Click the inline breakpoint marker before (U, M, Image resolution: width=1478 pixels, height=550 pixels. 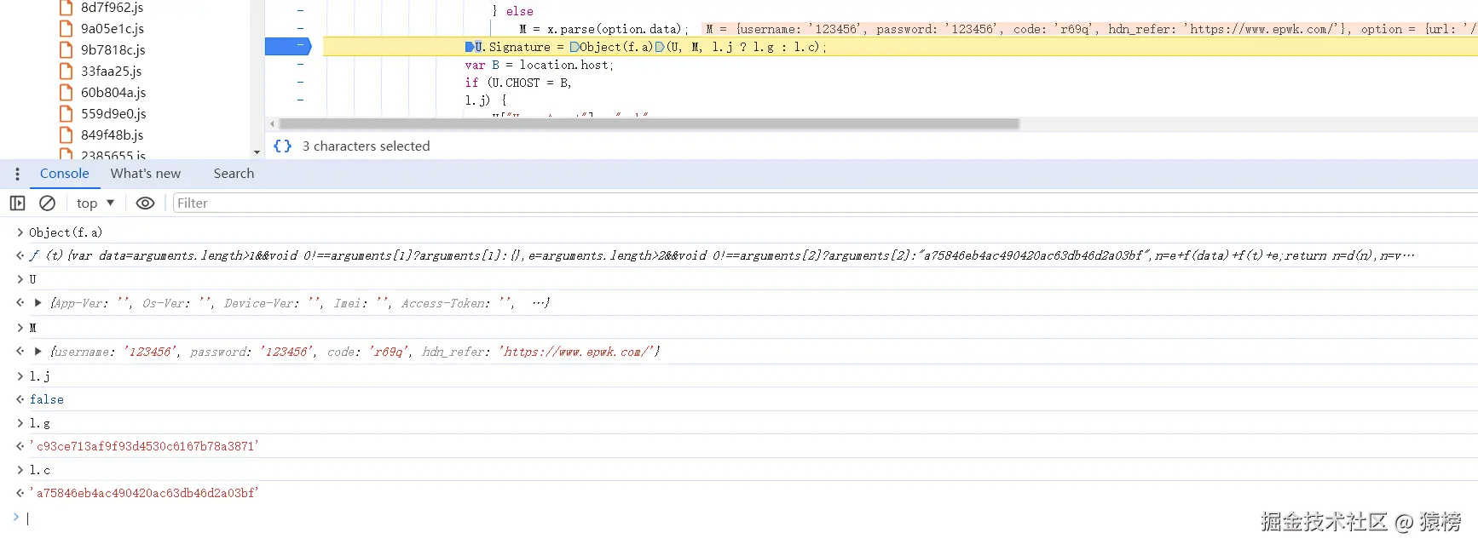660,47
